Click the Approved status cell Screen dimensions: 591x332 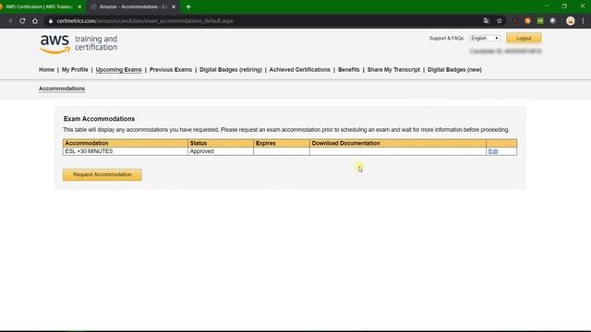click(221, 151)
